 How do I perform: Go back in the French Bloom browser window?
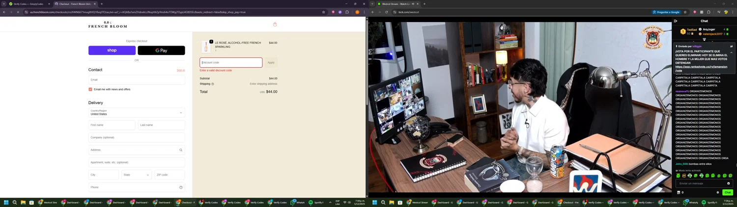point(4,12)
